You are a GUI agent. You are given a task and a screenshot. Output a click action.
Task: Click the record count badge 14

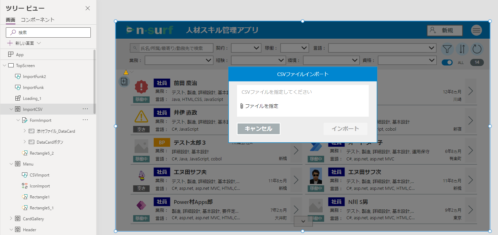tap(477, 63)
